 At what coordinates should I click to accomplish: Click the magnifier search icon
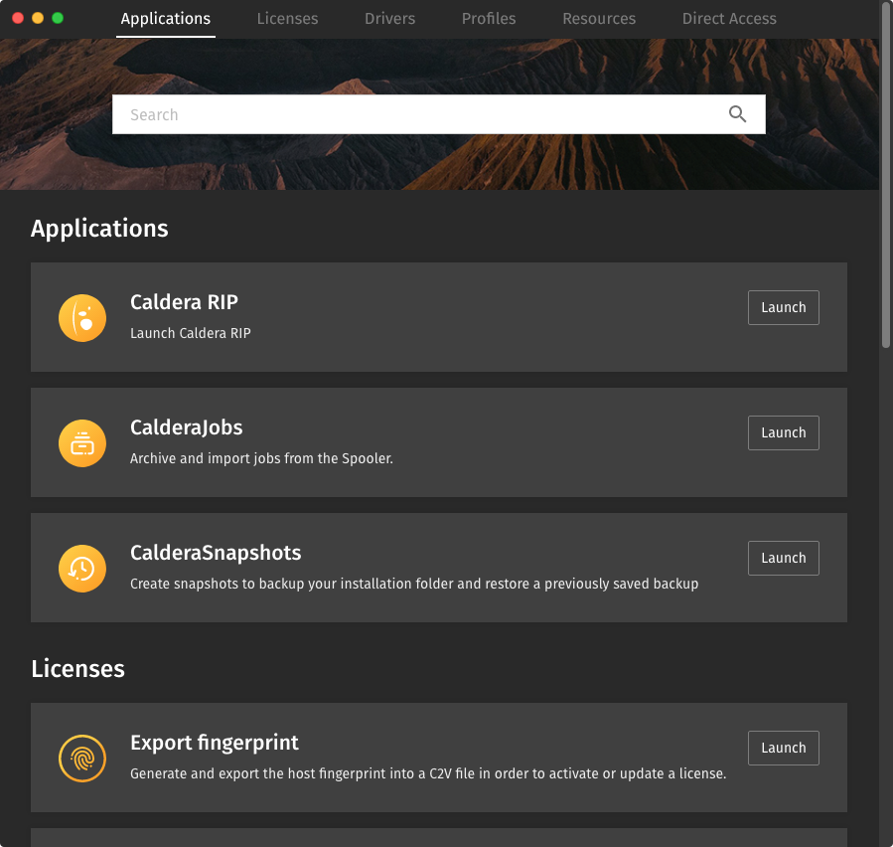[737, 114]
